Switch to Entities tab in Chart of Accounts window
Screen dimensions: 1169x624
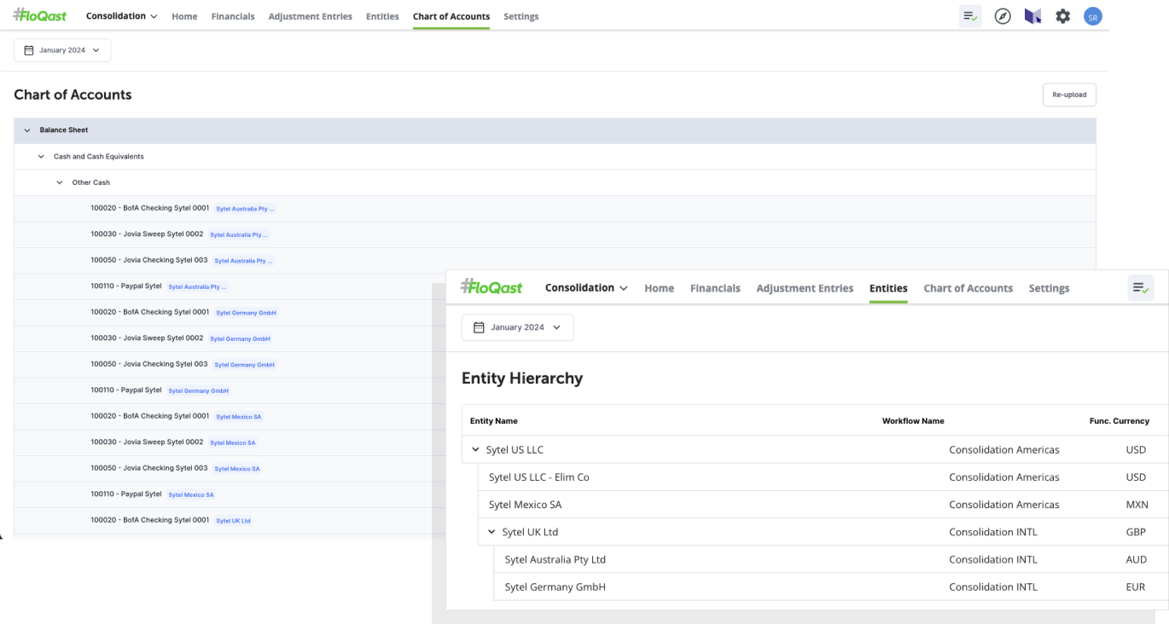[382, 16]
